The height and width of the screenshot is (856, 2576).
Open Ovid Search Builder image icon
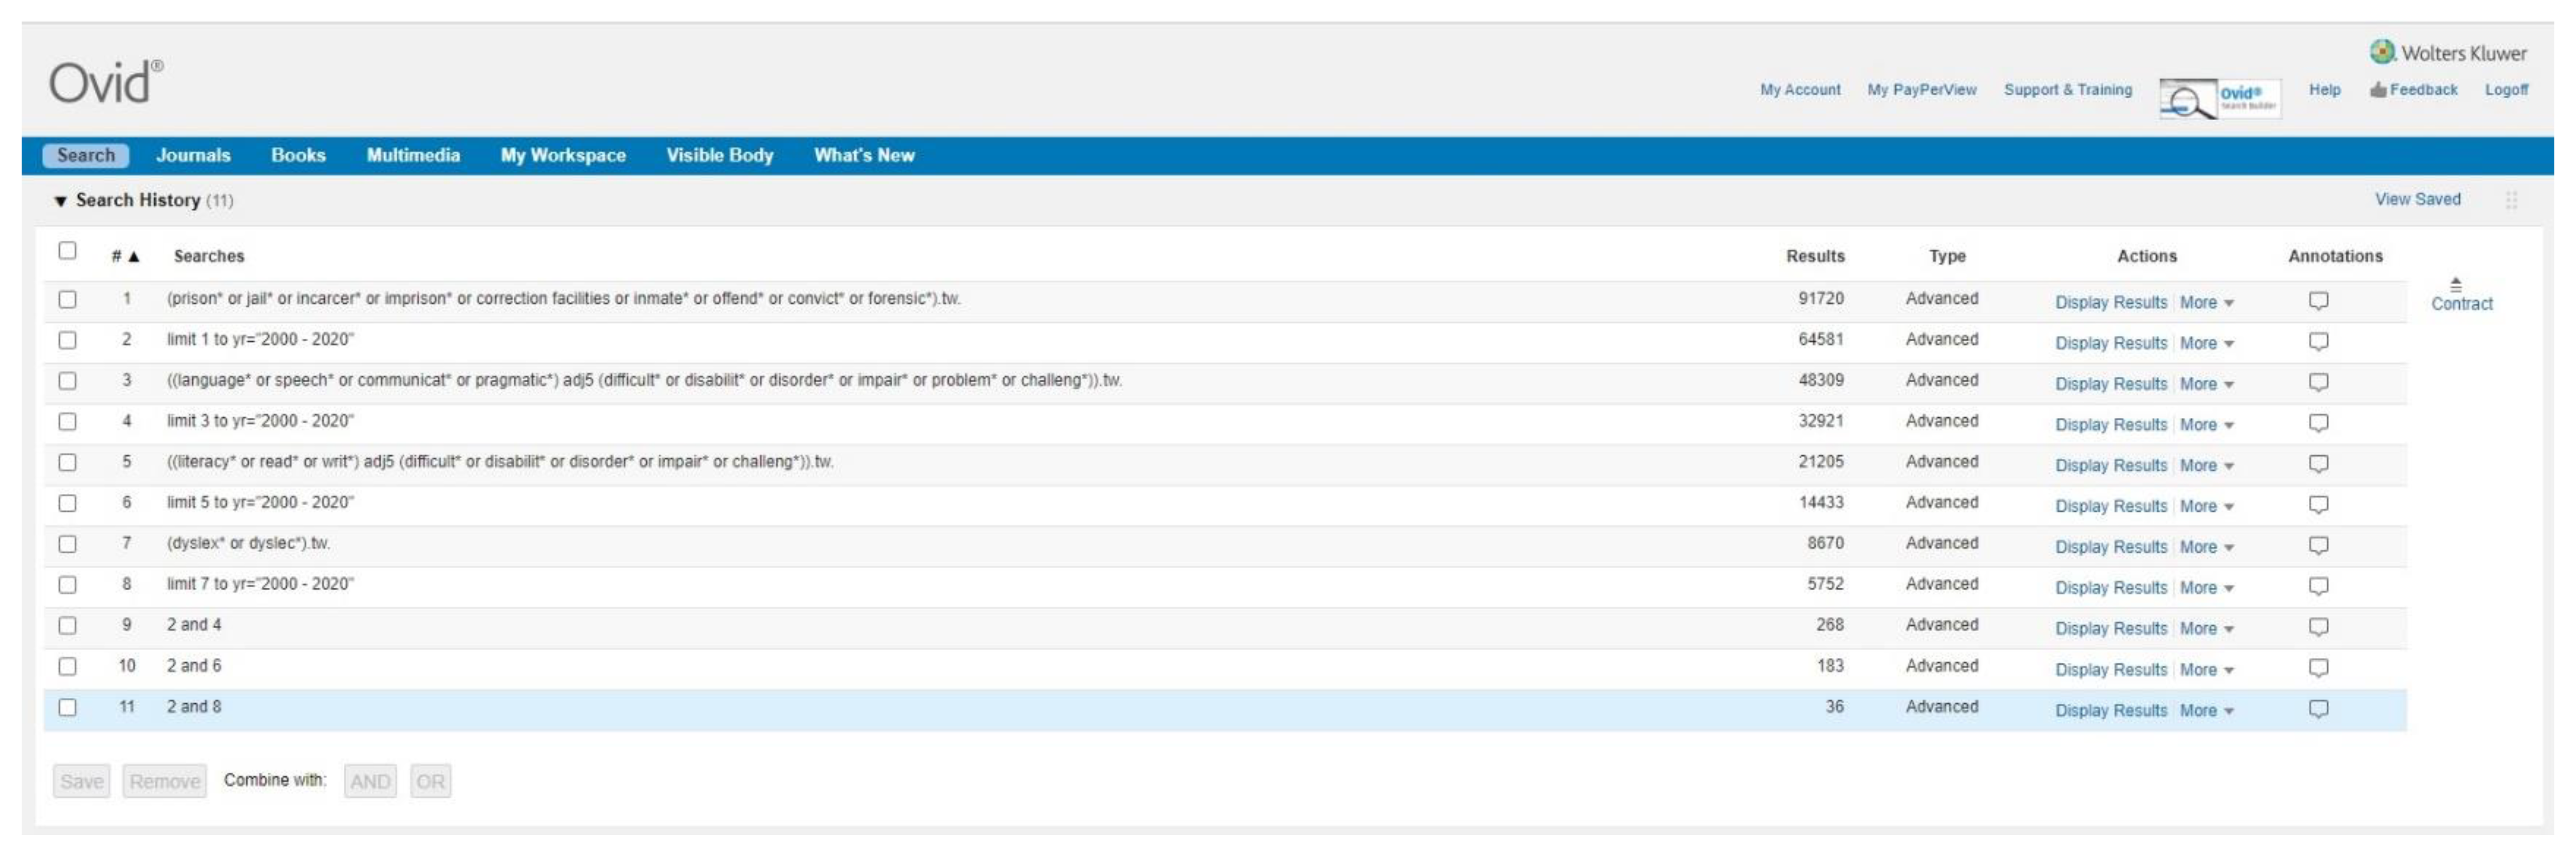[2219, 99]
